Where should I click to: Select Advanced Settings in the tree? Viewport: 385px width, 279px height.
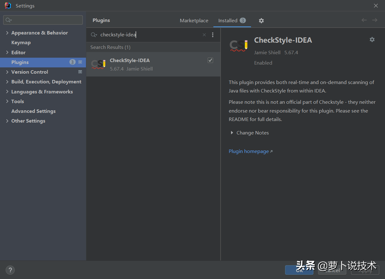click(33, 111)
